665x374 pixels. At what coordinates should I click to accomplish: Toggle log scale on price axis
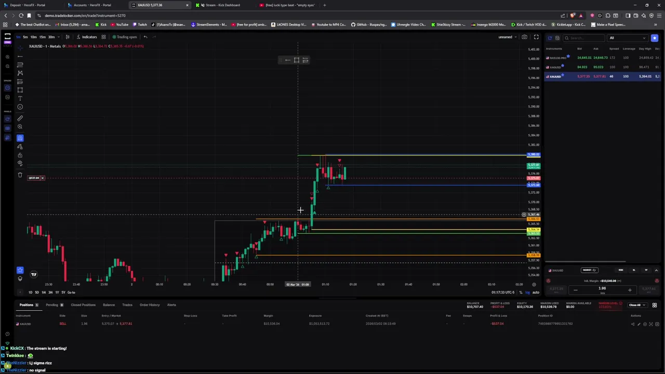coord(528,292)
